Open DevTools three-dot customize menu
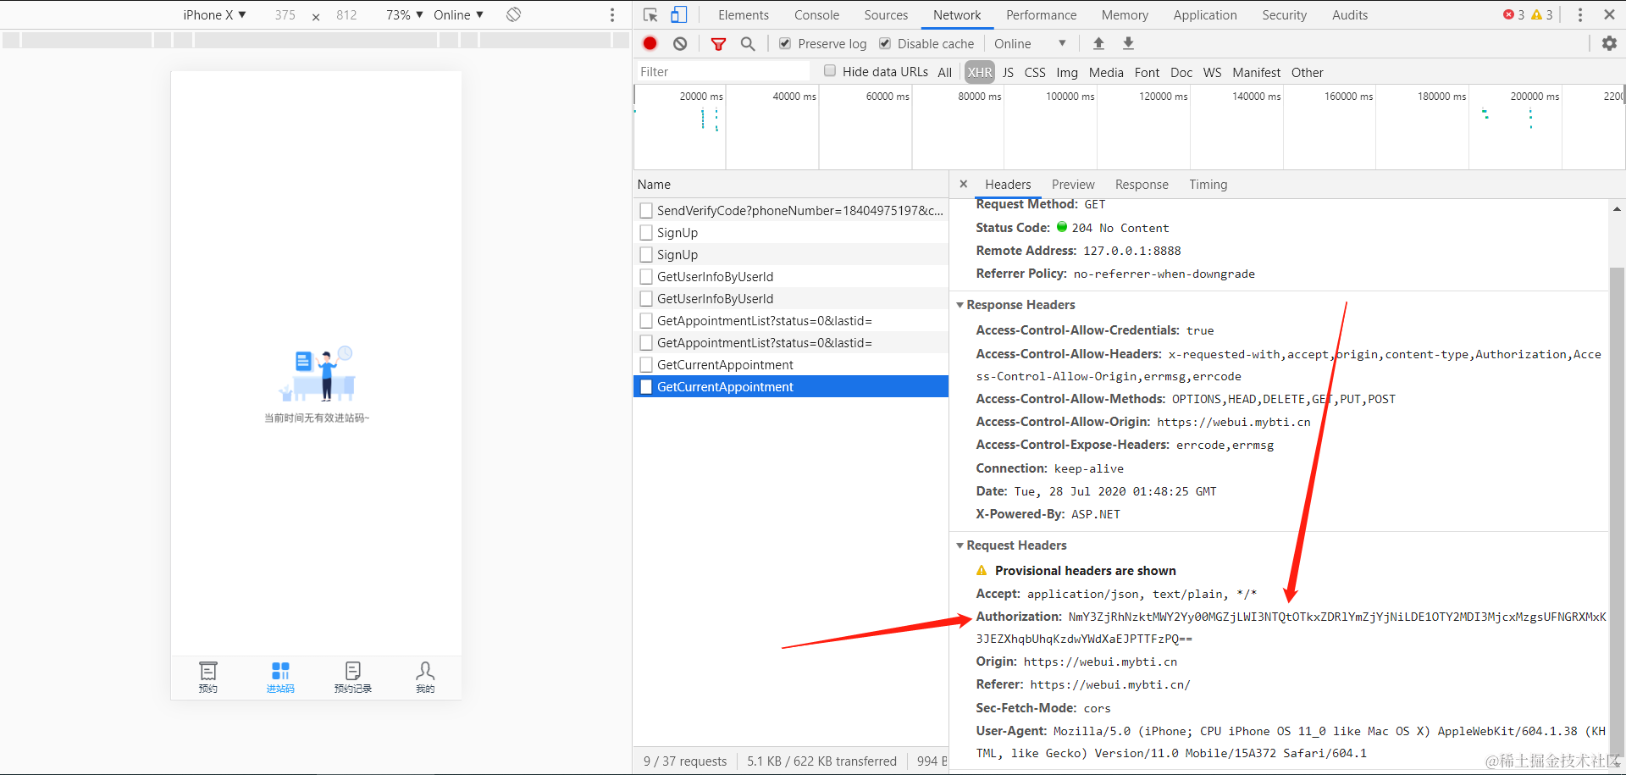This screenshot has width=1626, height=775. [1580, 14]
